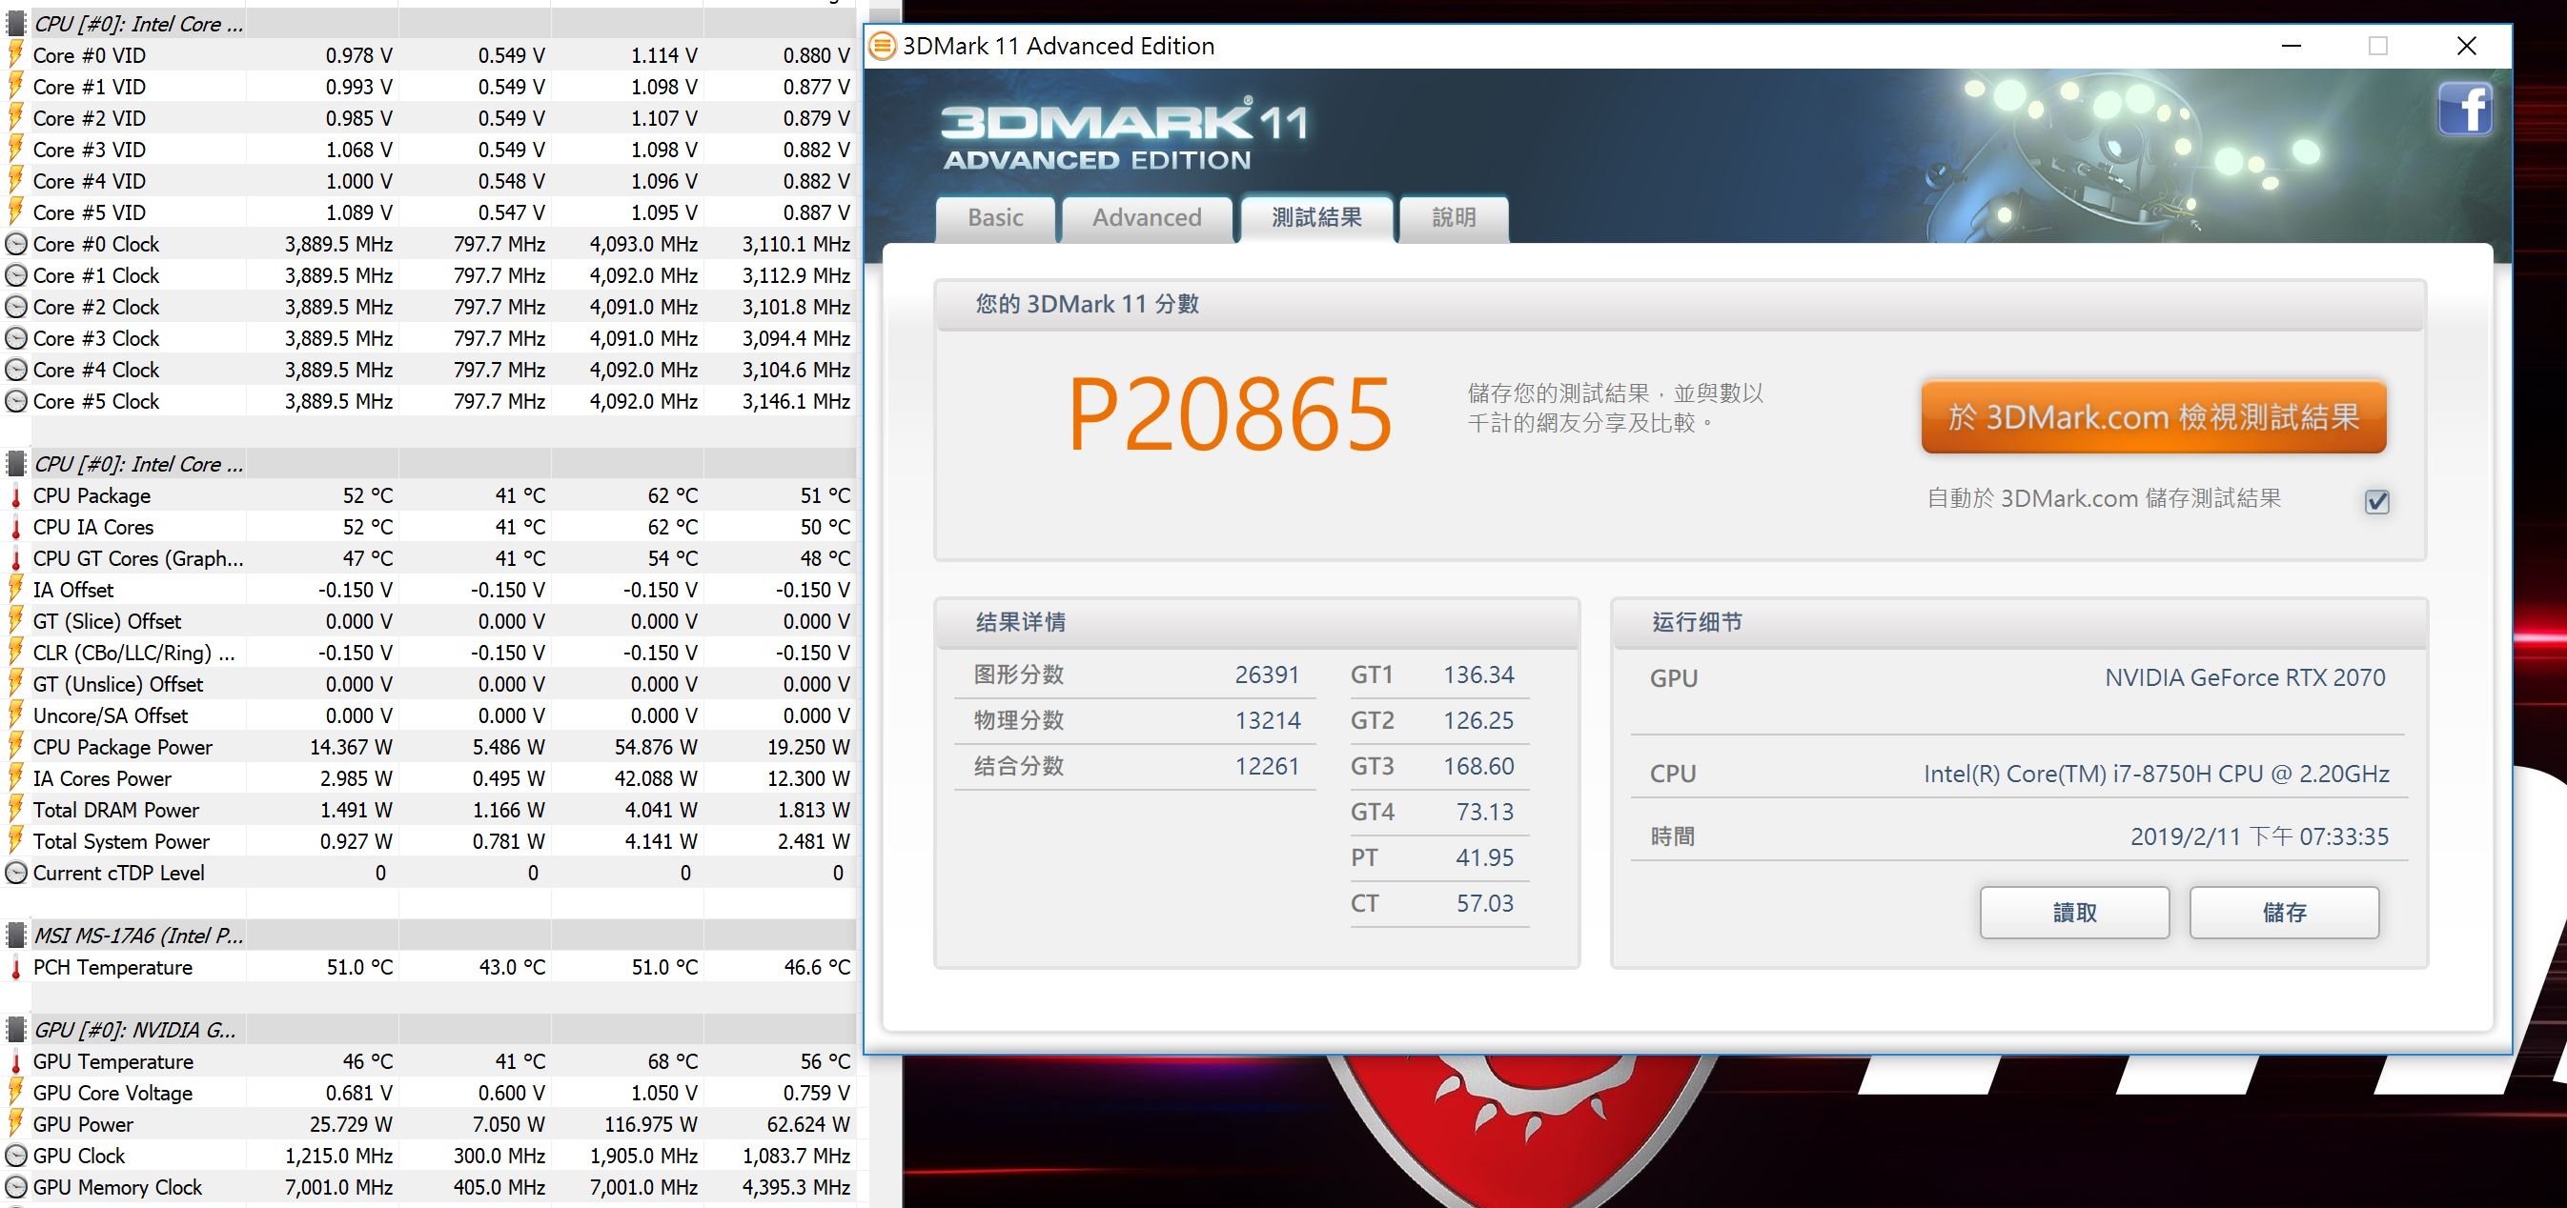
Task: Click the CPU chip icon above CPU Package
Action: tap(16, 464)
